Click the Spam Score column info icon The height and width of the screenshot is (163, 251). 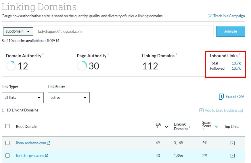(204, 129)
